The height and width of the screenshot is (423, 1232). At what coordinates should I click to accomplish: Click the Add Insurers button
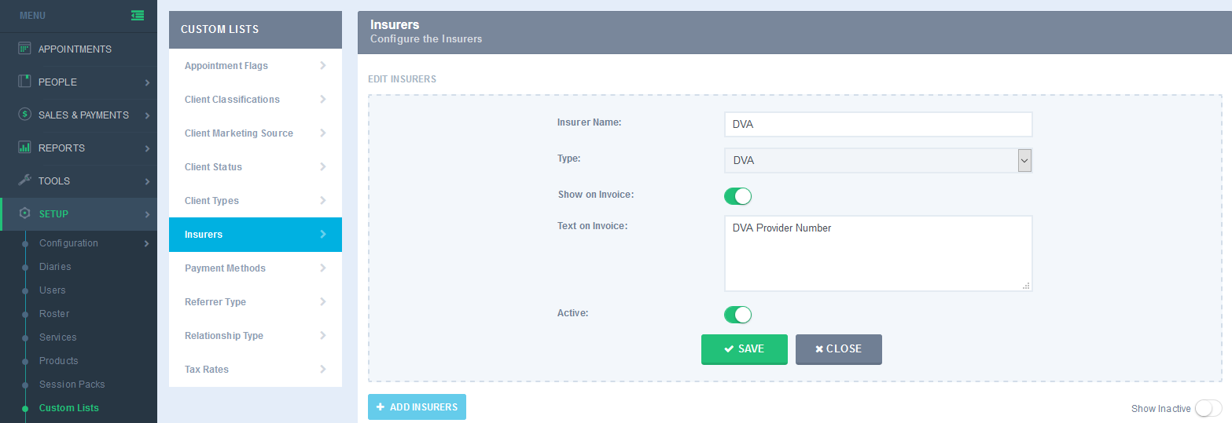[417, 407]
